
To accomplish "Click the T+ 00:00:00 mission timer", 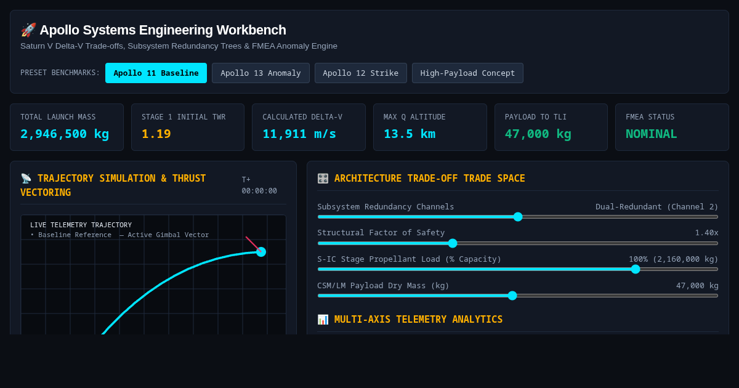I will 259,185.
